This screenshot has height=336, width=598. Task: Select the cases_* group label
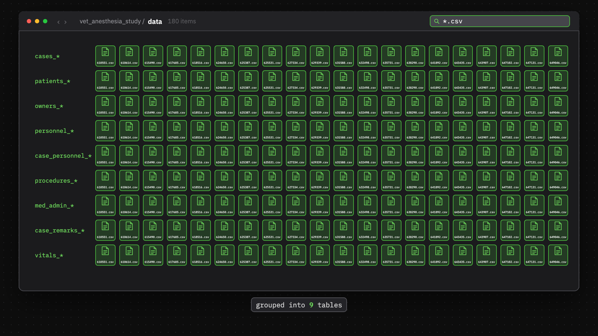click(x=47, y=56)
